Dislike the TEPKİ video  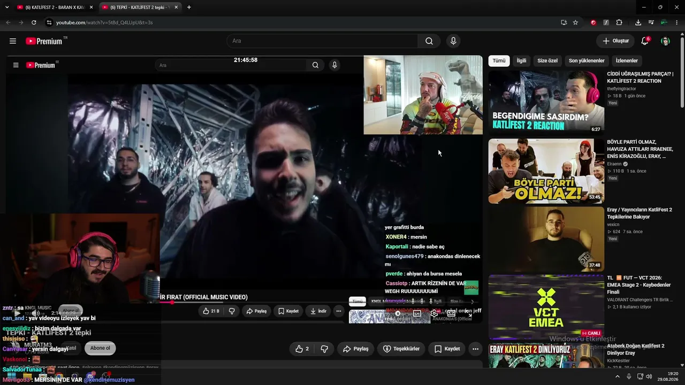(324, 349)
